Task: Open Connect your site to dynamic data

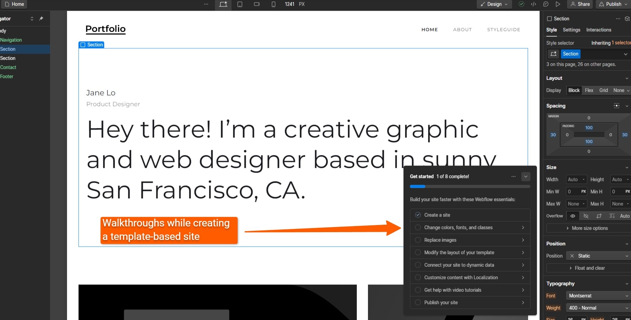Action: (x=470, y=265)
